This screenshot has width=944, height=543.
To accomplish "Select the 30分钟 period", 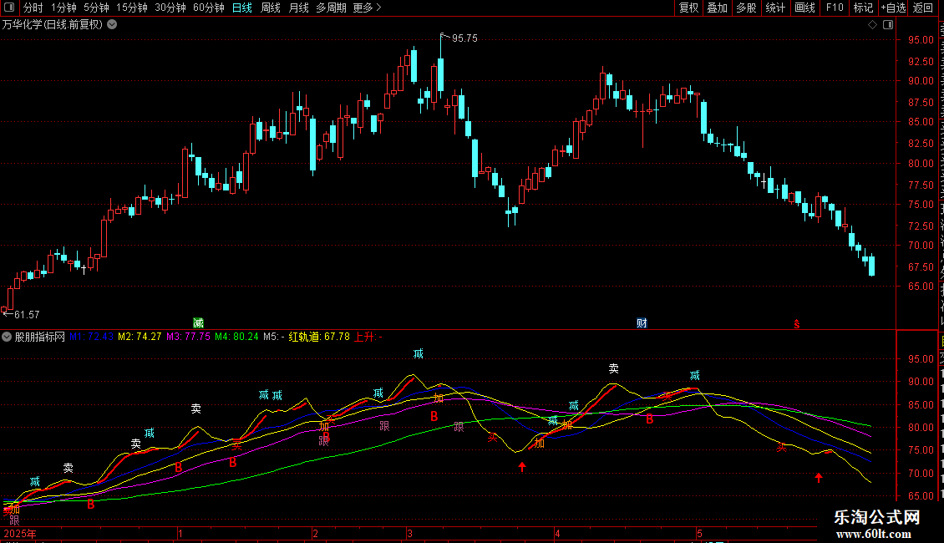I will click(170, 8).
